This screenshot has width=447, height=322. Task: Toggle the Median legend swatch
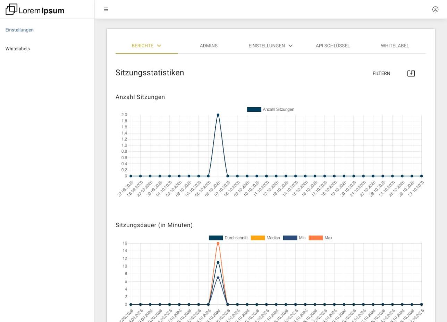[258, 238]
